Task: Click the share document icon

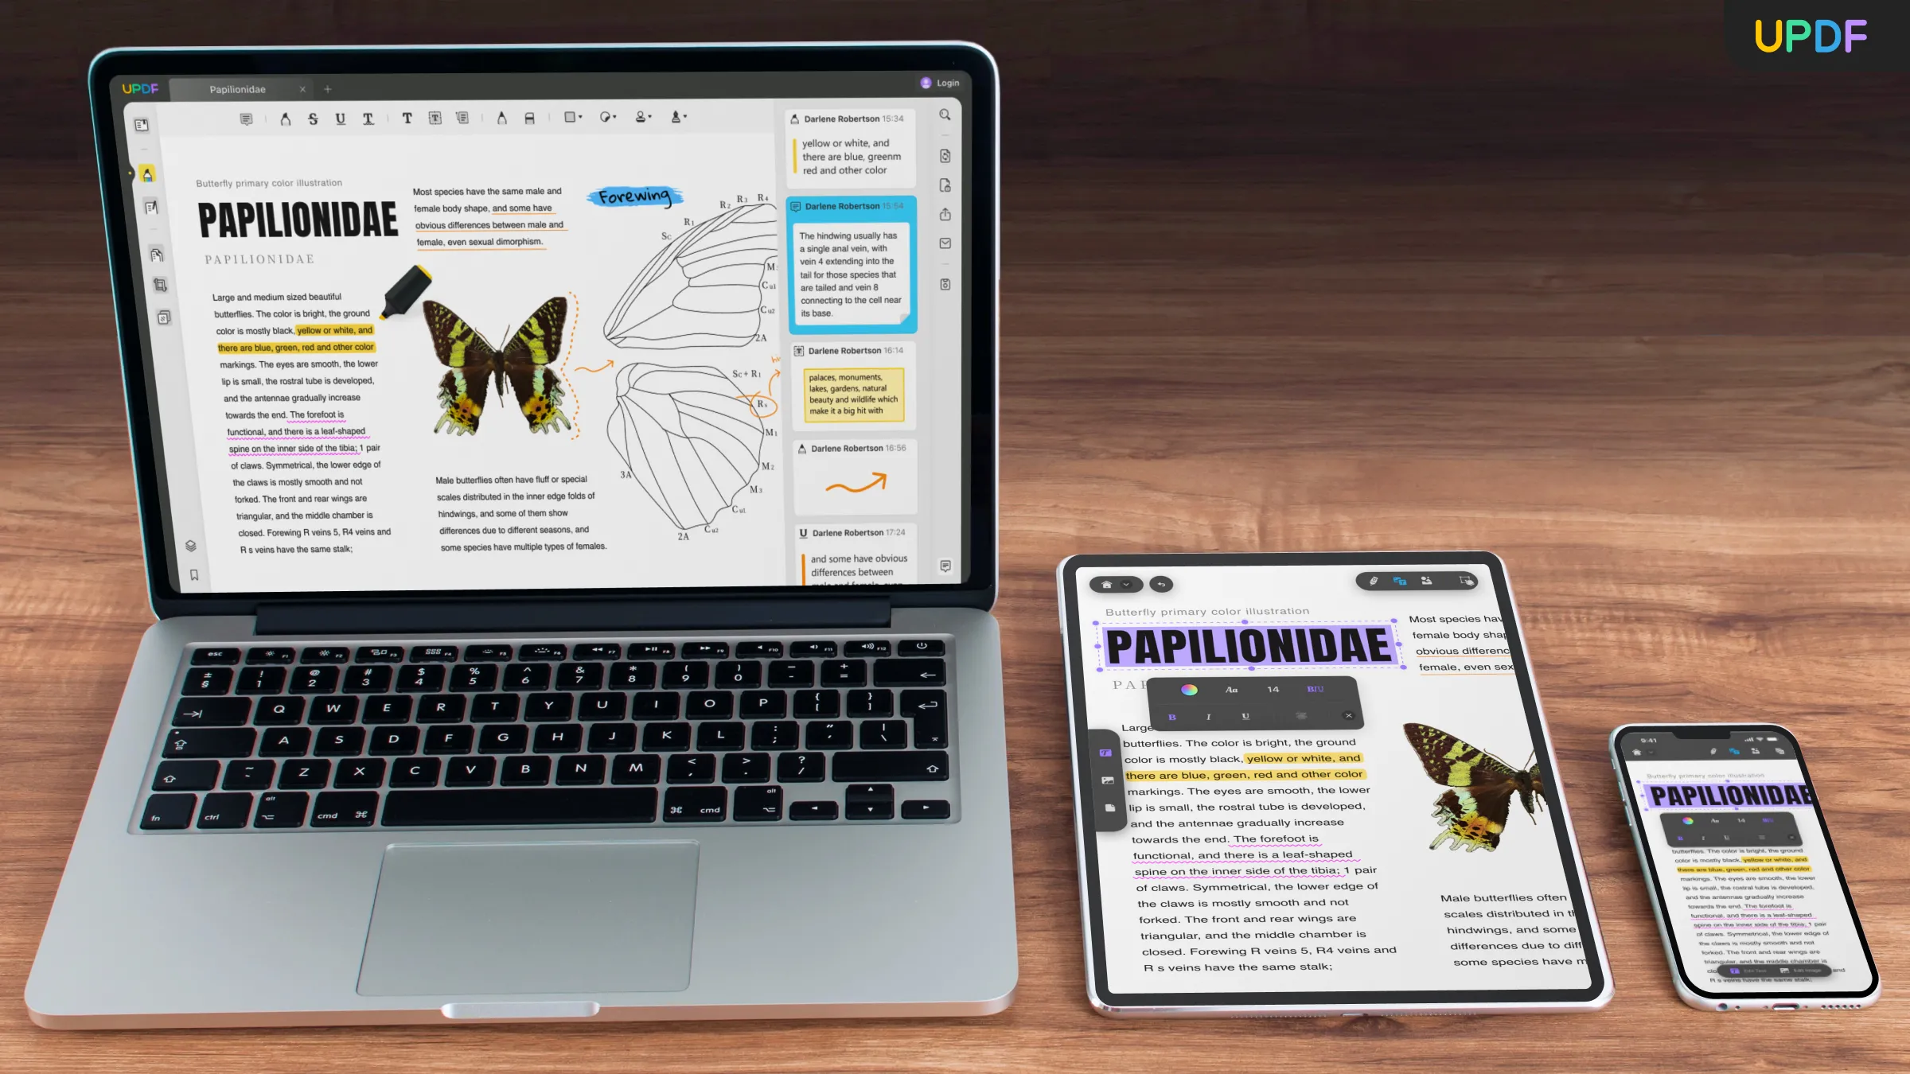Action: [945, 215]
